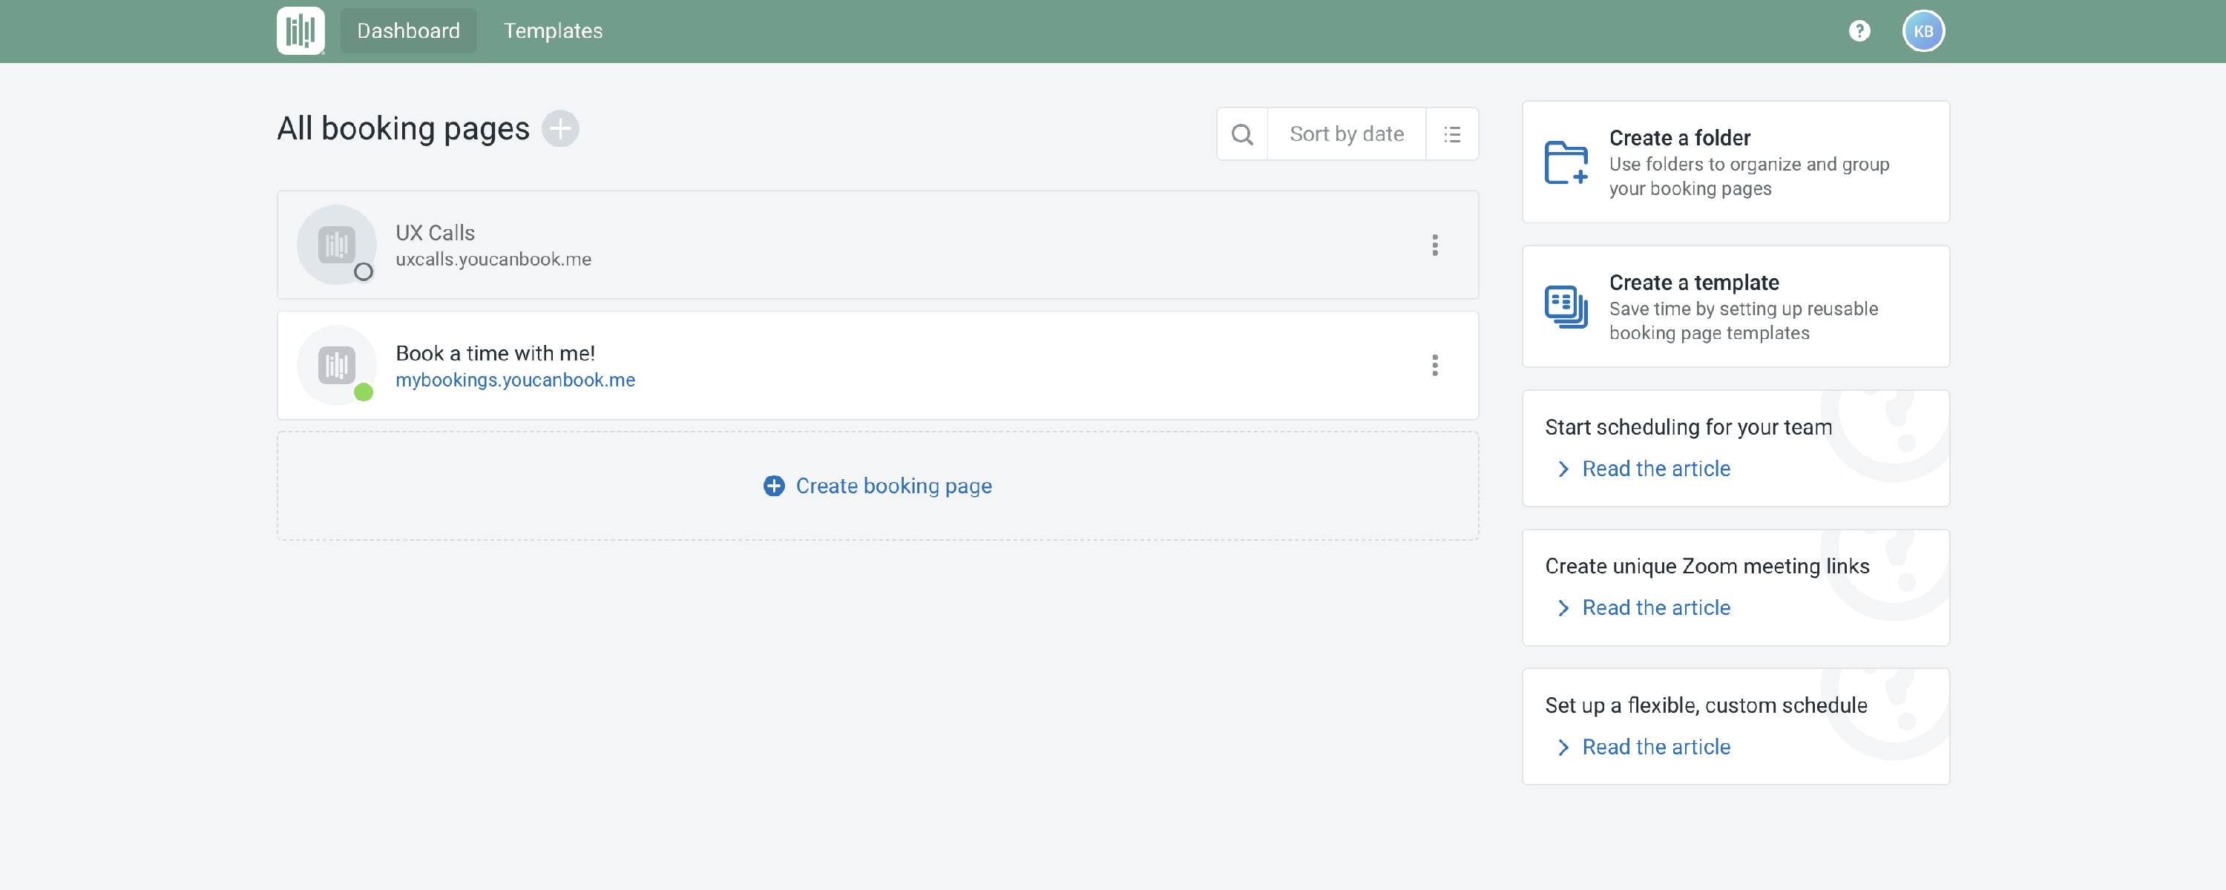The height and width of the screenshot is (890, 2226).
Task: Switch to the Templates tab
Action: click(x=553, y=30)
